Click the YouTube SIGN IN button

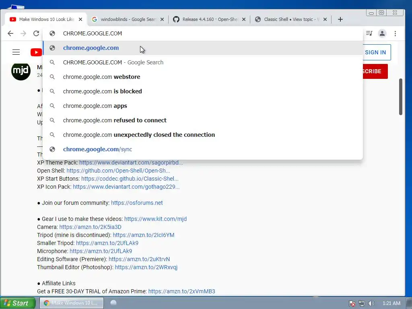(377, 52)
